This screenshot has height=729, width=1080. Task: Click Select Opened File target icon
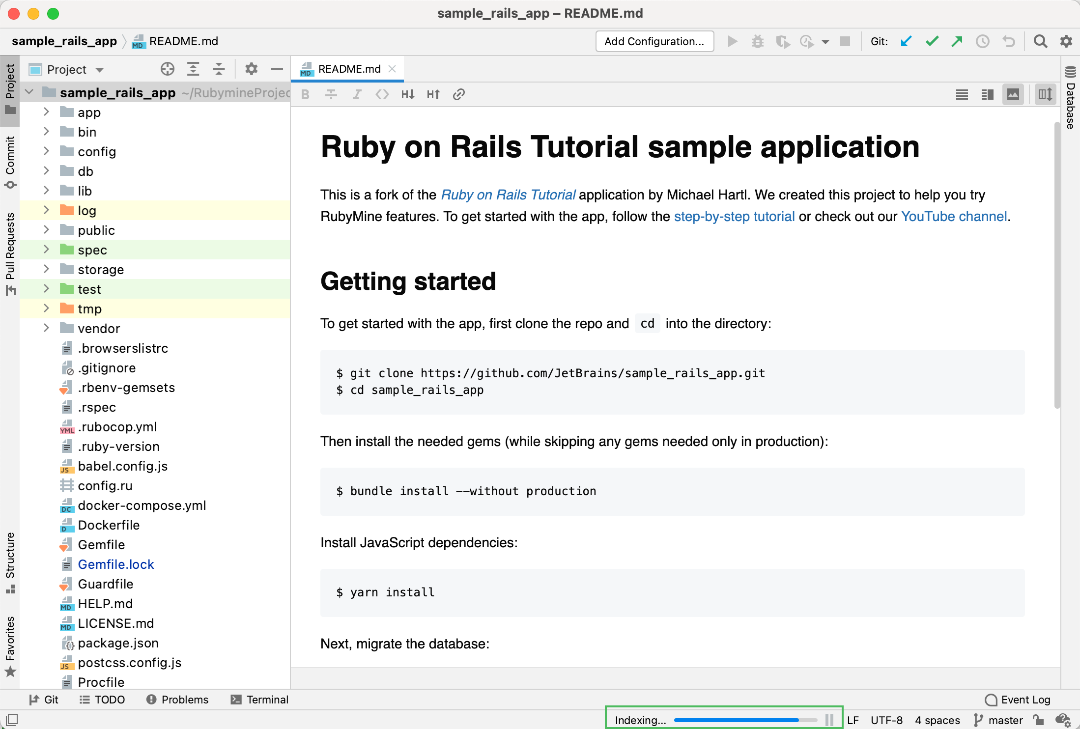pos(168,69)
